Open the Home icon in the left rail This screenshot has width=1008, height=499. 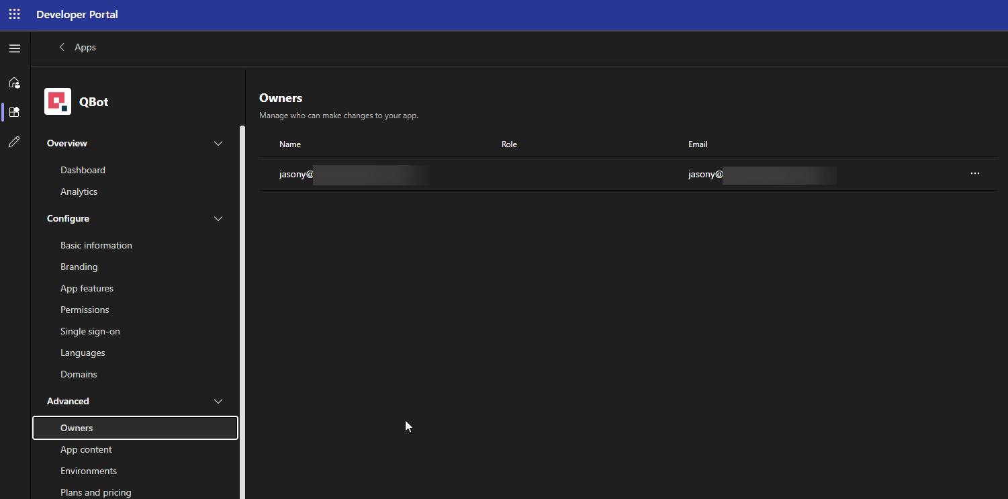[14, 83]
